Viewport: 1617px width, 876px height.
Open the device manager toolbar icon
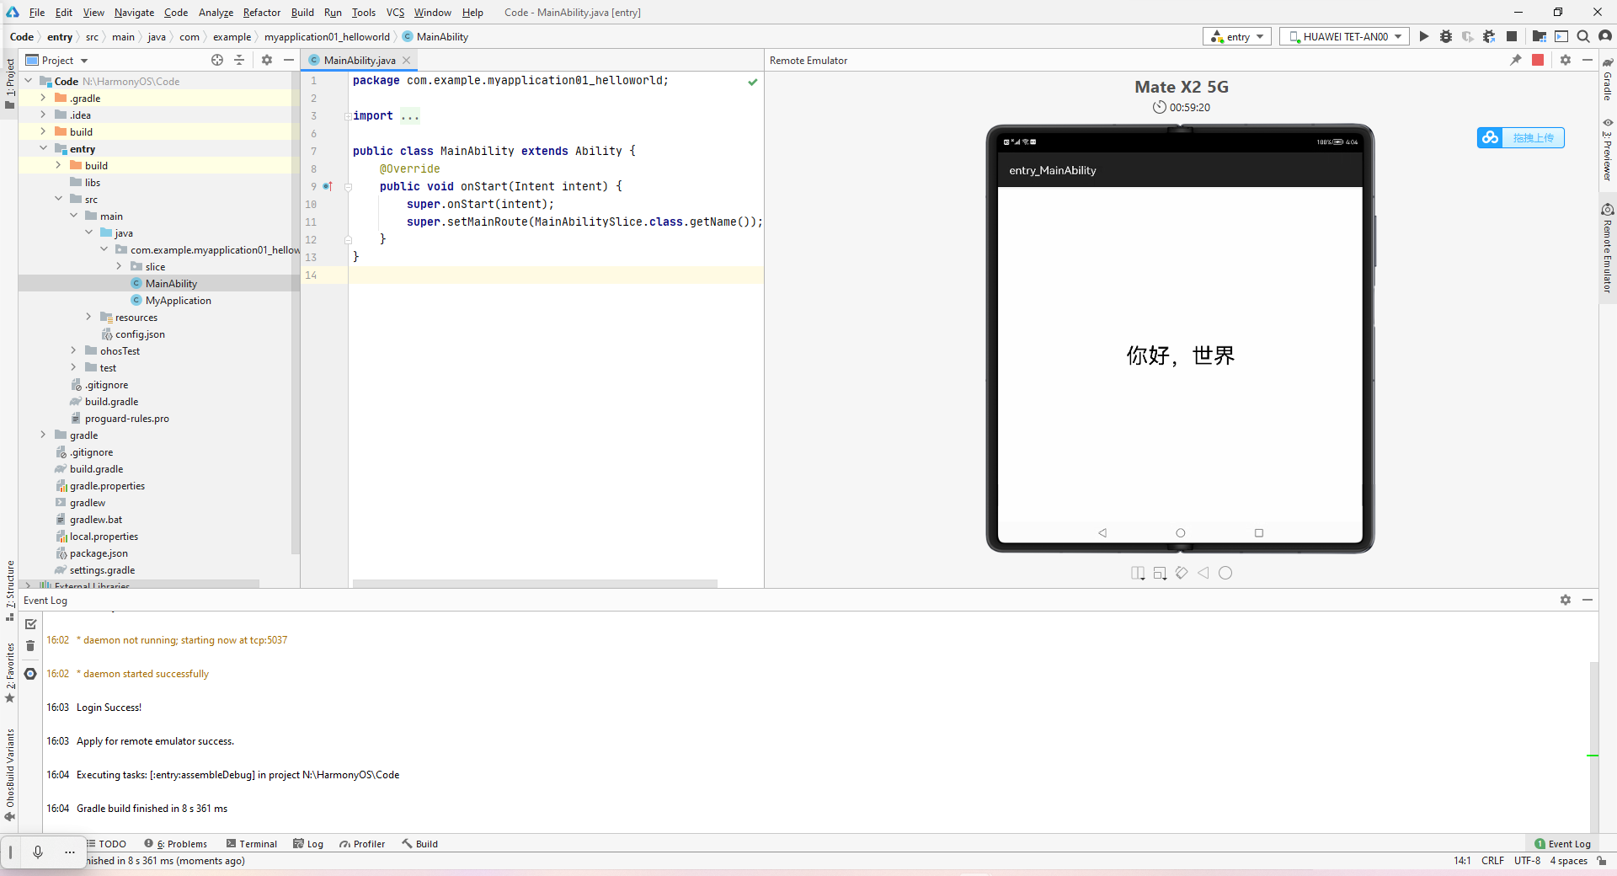click(1561, 36)
